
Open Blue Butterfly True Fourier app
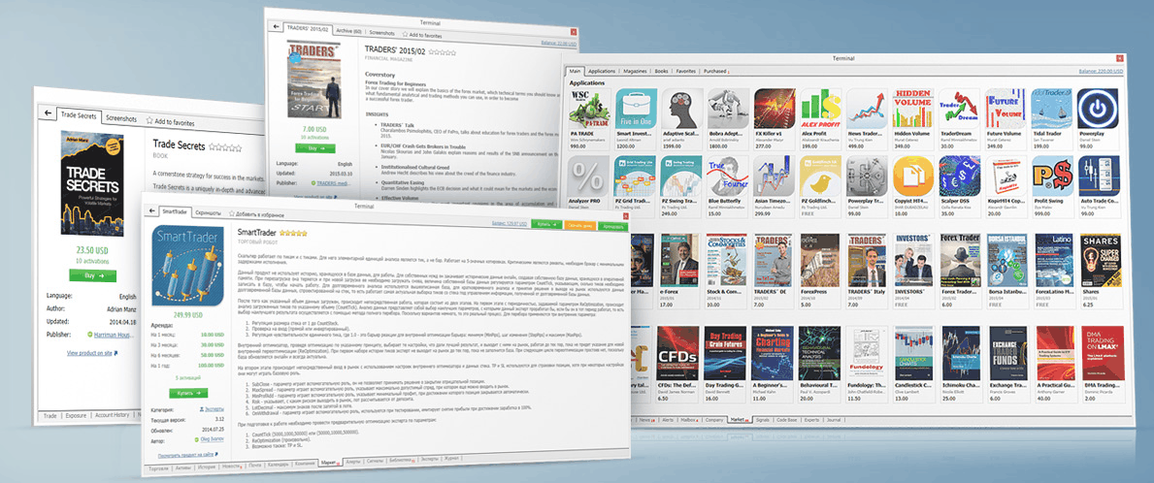[729, 175]
